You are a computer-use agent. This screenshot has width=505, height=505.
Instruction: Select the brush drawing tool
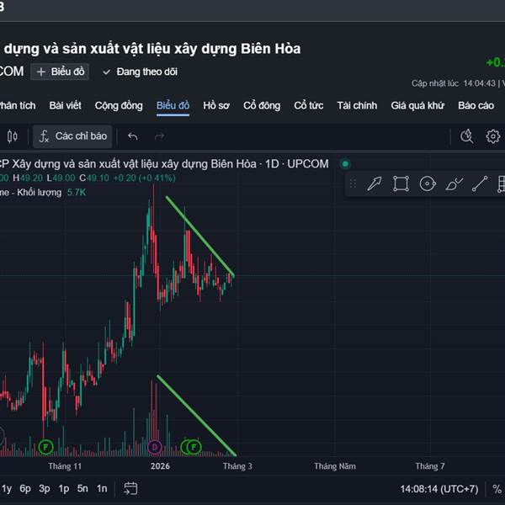[x=454, y=183]
